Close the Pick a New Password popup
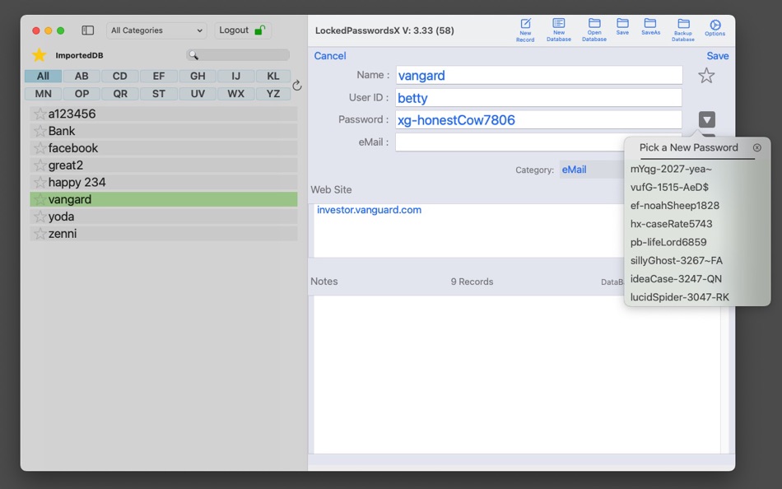The image size is (782, 489). pyautogui.click(x=757, y=147)
